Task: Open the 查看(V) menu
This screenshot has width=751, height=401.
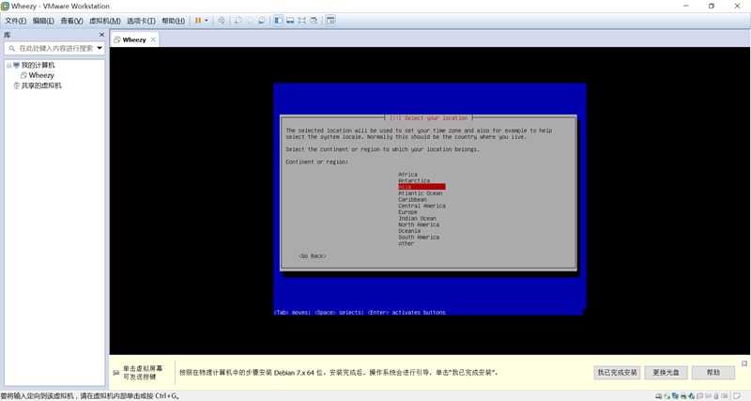Action: [x=71, y=21]
